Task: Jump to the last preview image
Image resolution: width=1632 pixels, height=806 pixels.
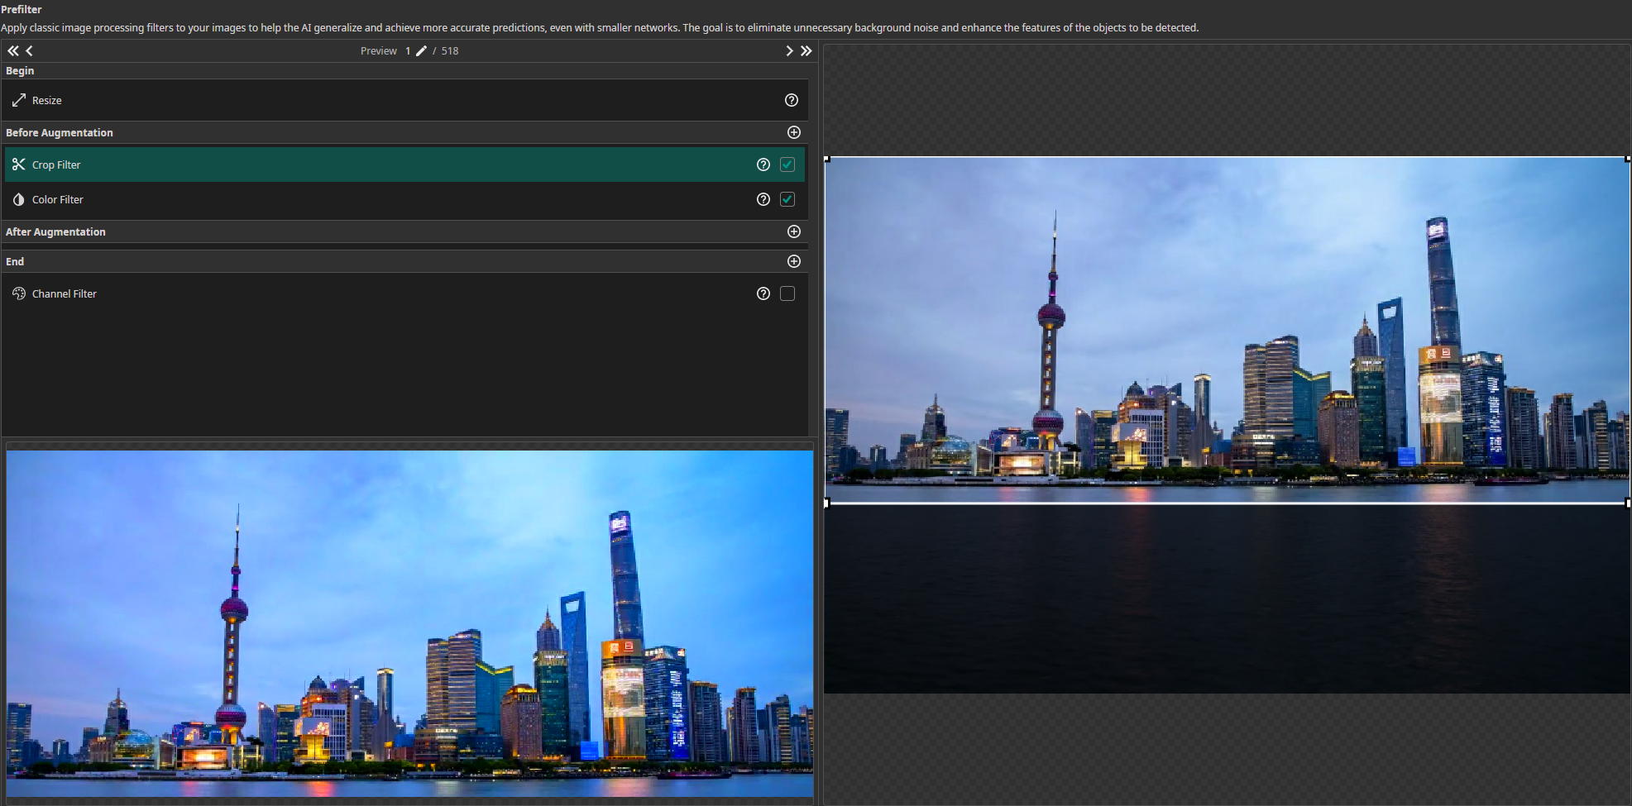Action: click(806, 50)
